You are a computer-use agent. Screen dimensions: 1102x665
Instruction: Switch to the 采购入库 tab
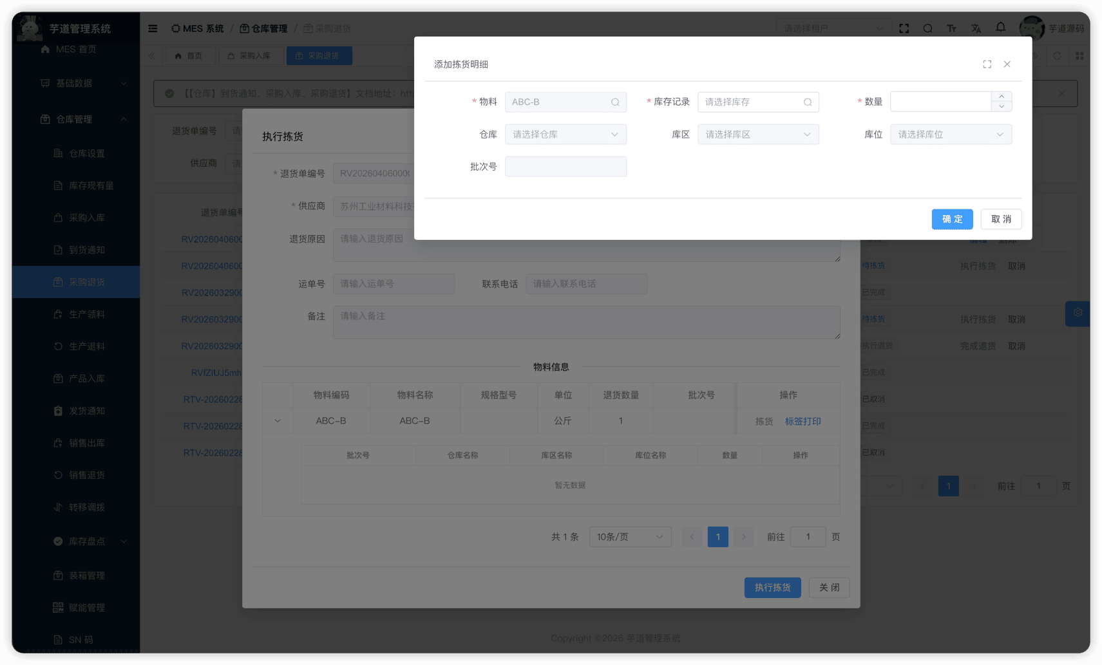click(251, 55)
